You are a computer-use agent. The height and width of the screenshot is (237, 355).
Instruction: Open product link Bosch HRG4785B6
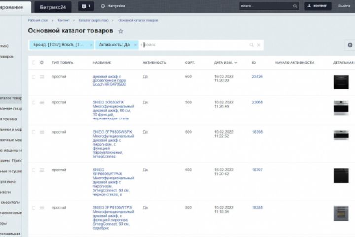point(109,80)
